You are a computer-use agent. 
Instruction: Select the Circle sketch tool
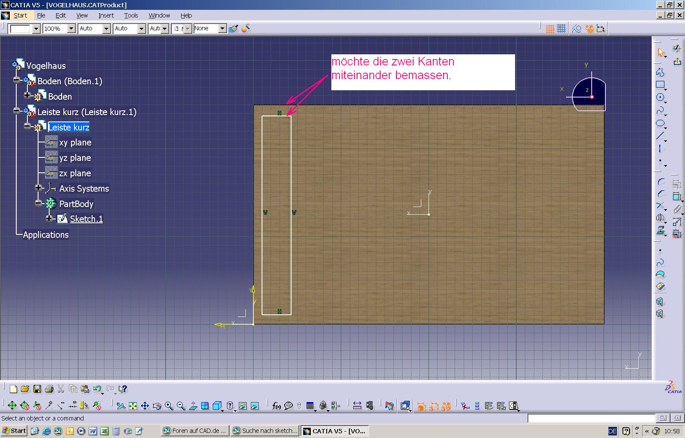click(660, 98)
